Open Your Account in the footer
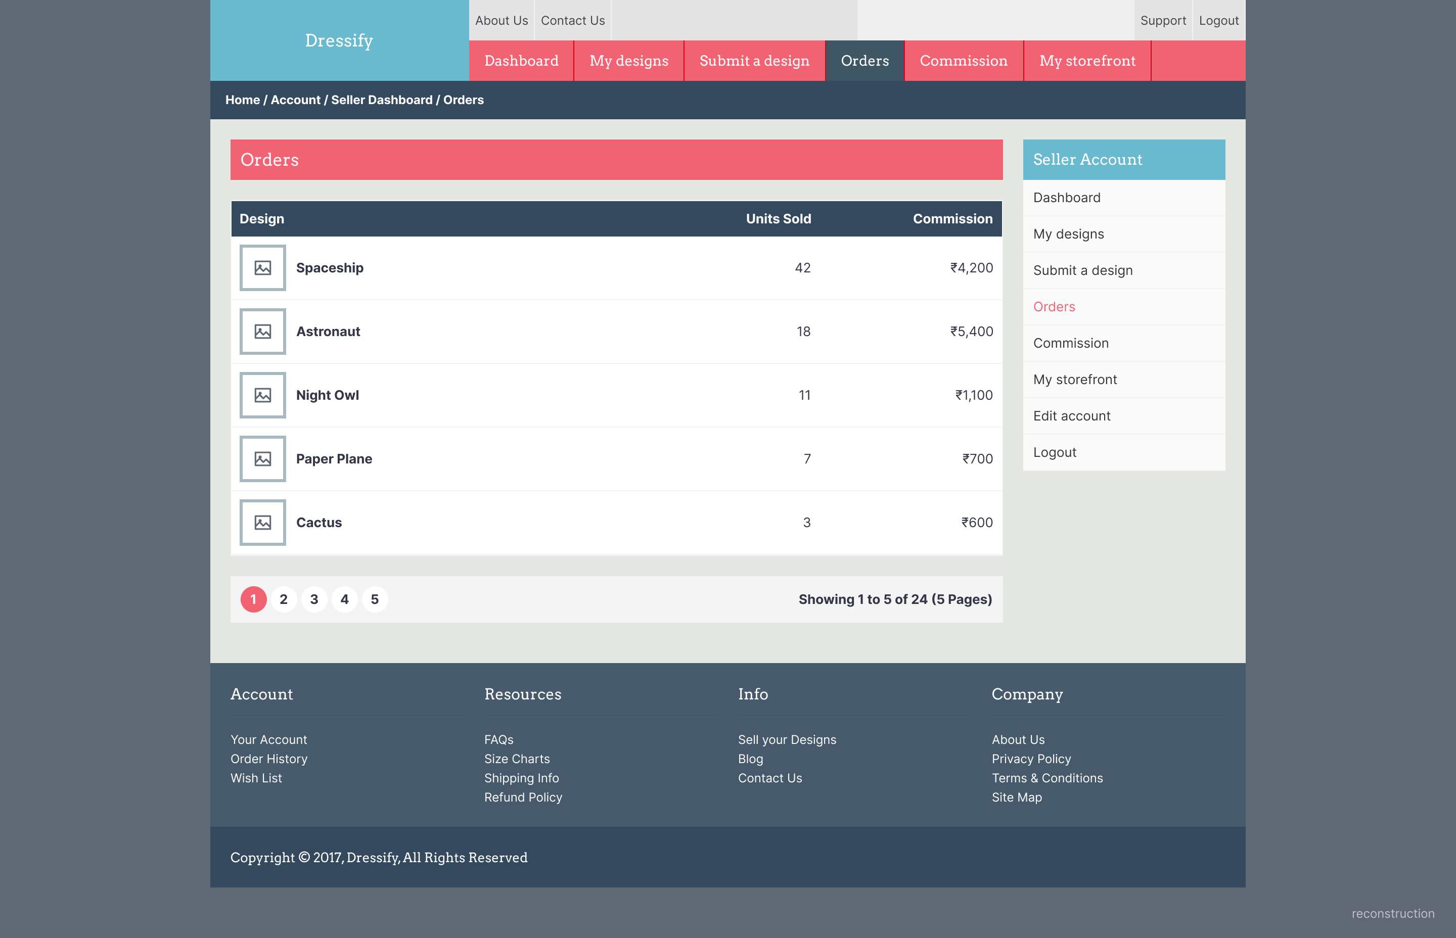This screenshot has height=938, width=1456. click(x=268, y=739)
